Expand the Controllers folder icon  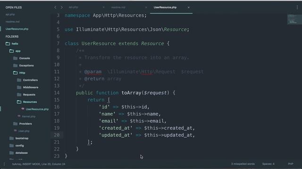19,80
